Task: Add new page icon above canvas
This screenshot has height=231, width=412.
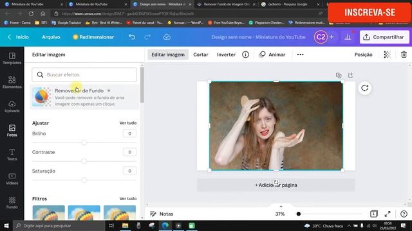Action: click(350, 75)
